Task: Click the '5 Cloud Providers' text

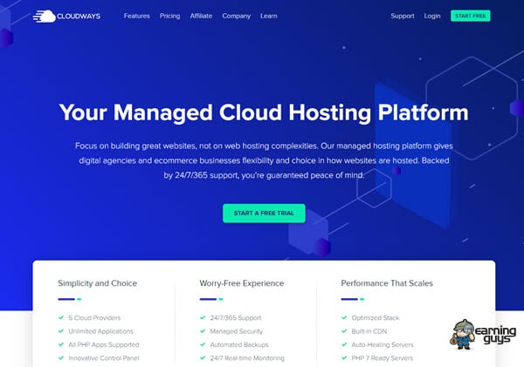Action: tap(94, 318)
